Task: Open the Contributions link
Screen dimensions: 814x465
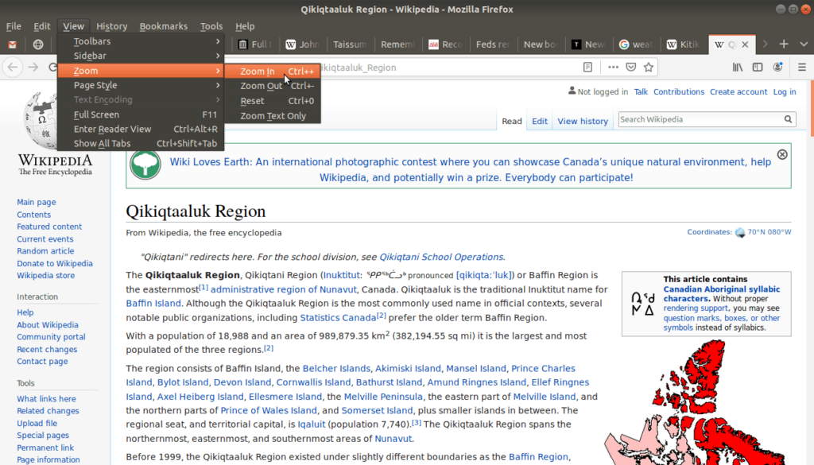Action: [x=679, y=92]
